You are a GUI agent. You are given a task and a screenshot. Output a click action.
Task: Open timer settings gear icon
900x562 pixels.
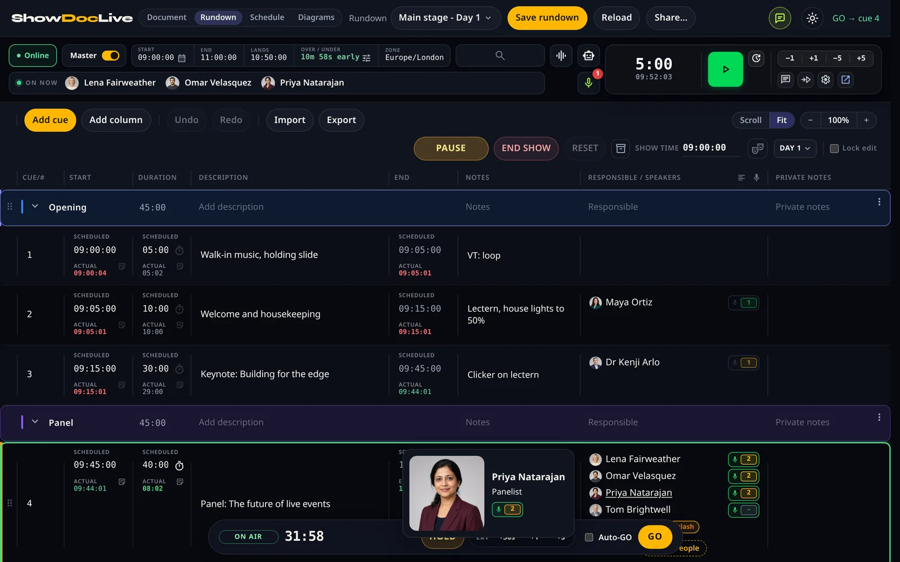pos(825,80)
